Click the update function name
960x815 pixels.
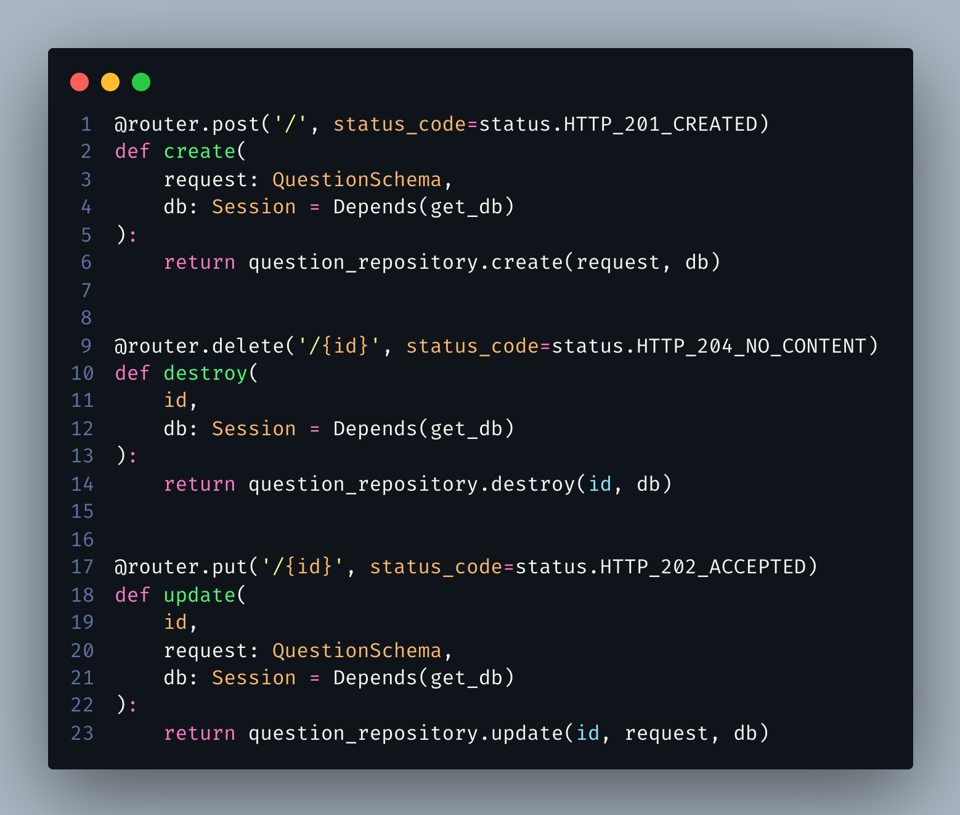tap(200, 596)
